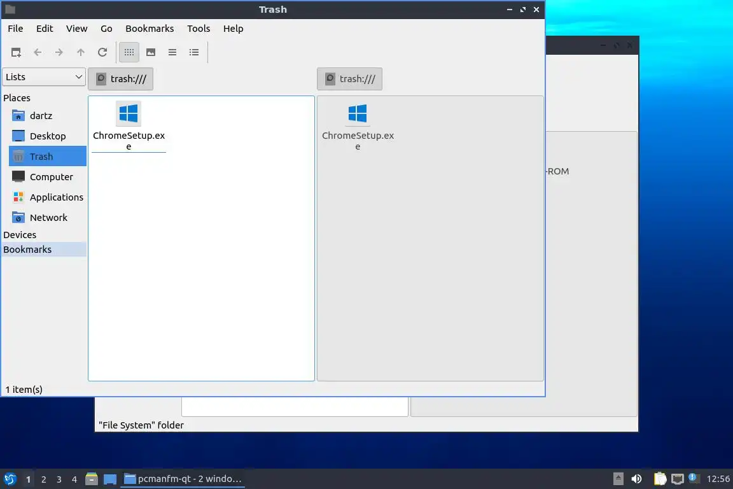Close the Trash window

click(x=536, y=10)
